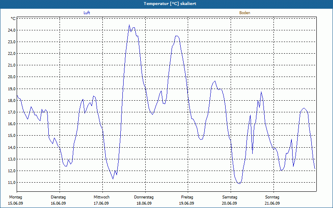Click the date 15.06.09
Viewport: 333px width, 208px height.
point(15,203)
